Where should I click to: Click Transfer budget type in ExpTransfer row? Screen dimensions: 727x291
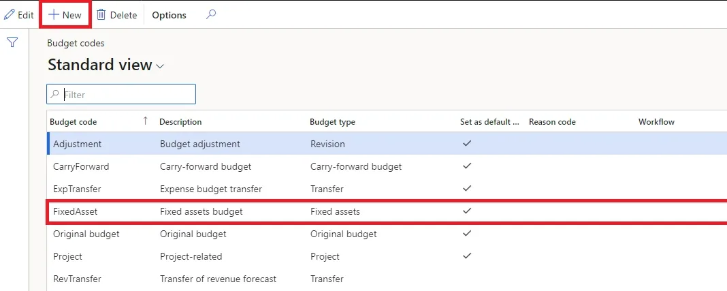coord(327,189)
